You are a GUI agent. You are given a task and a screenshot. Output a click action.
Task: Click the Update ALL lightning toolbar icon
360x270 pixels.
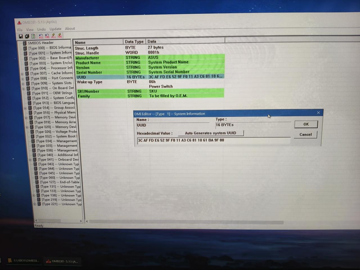tap(53, 36)
